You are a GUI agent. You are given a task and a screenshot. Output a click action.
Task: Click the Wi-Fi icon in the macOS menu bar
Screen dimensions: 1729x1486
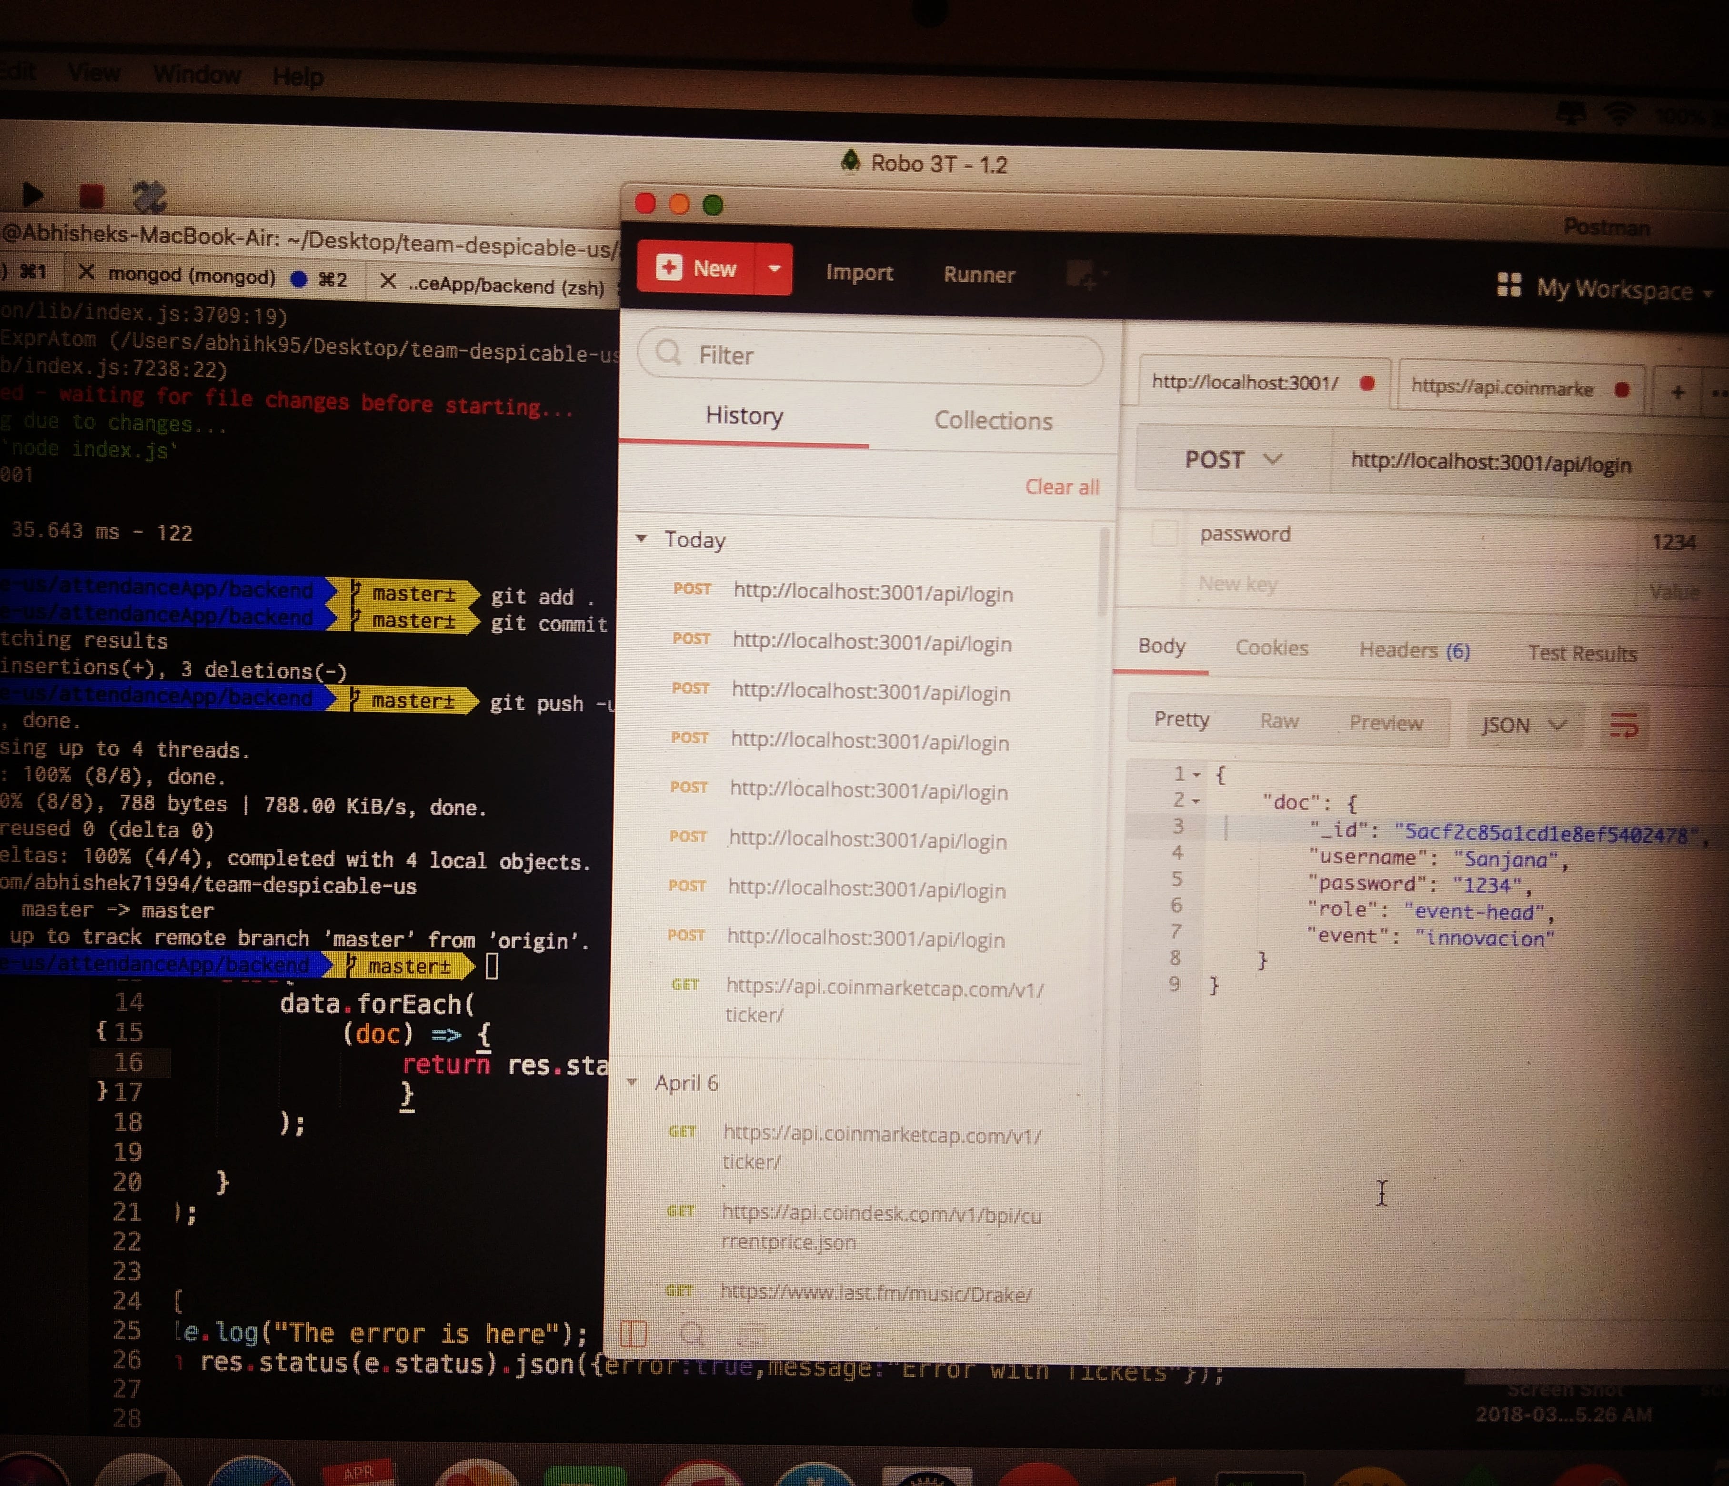(x=1619, y=114)
